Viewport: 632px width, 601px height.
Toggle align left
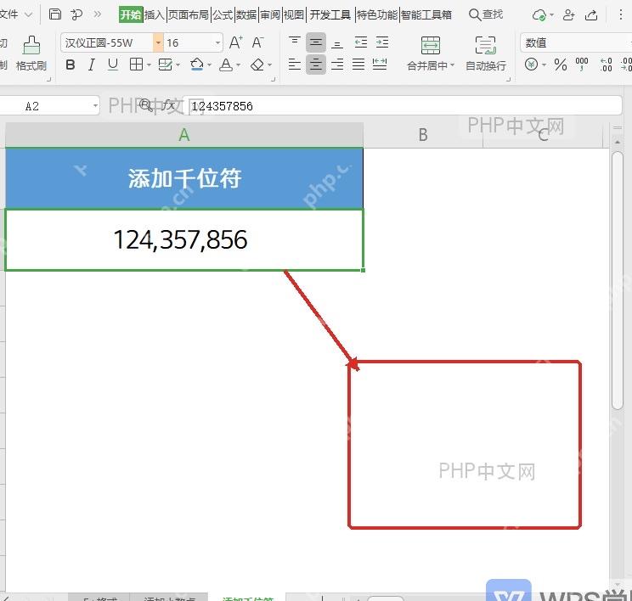(x=295, y=65)
